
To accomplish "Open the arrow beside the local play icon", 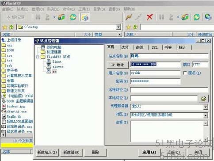I will pos(54,17).
